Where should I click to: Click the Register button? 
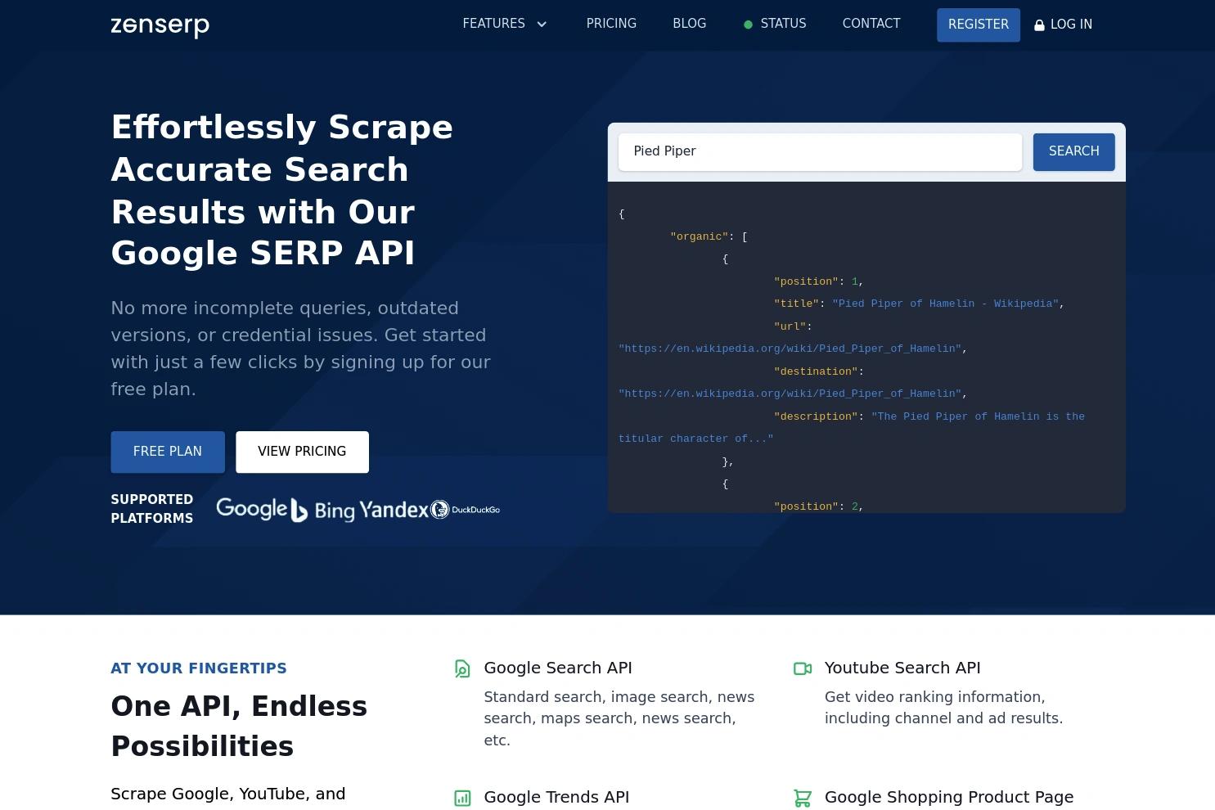(979, 25)
